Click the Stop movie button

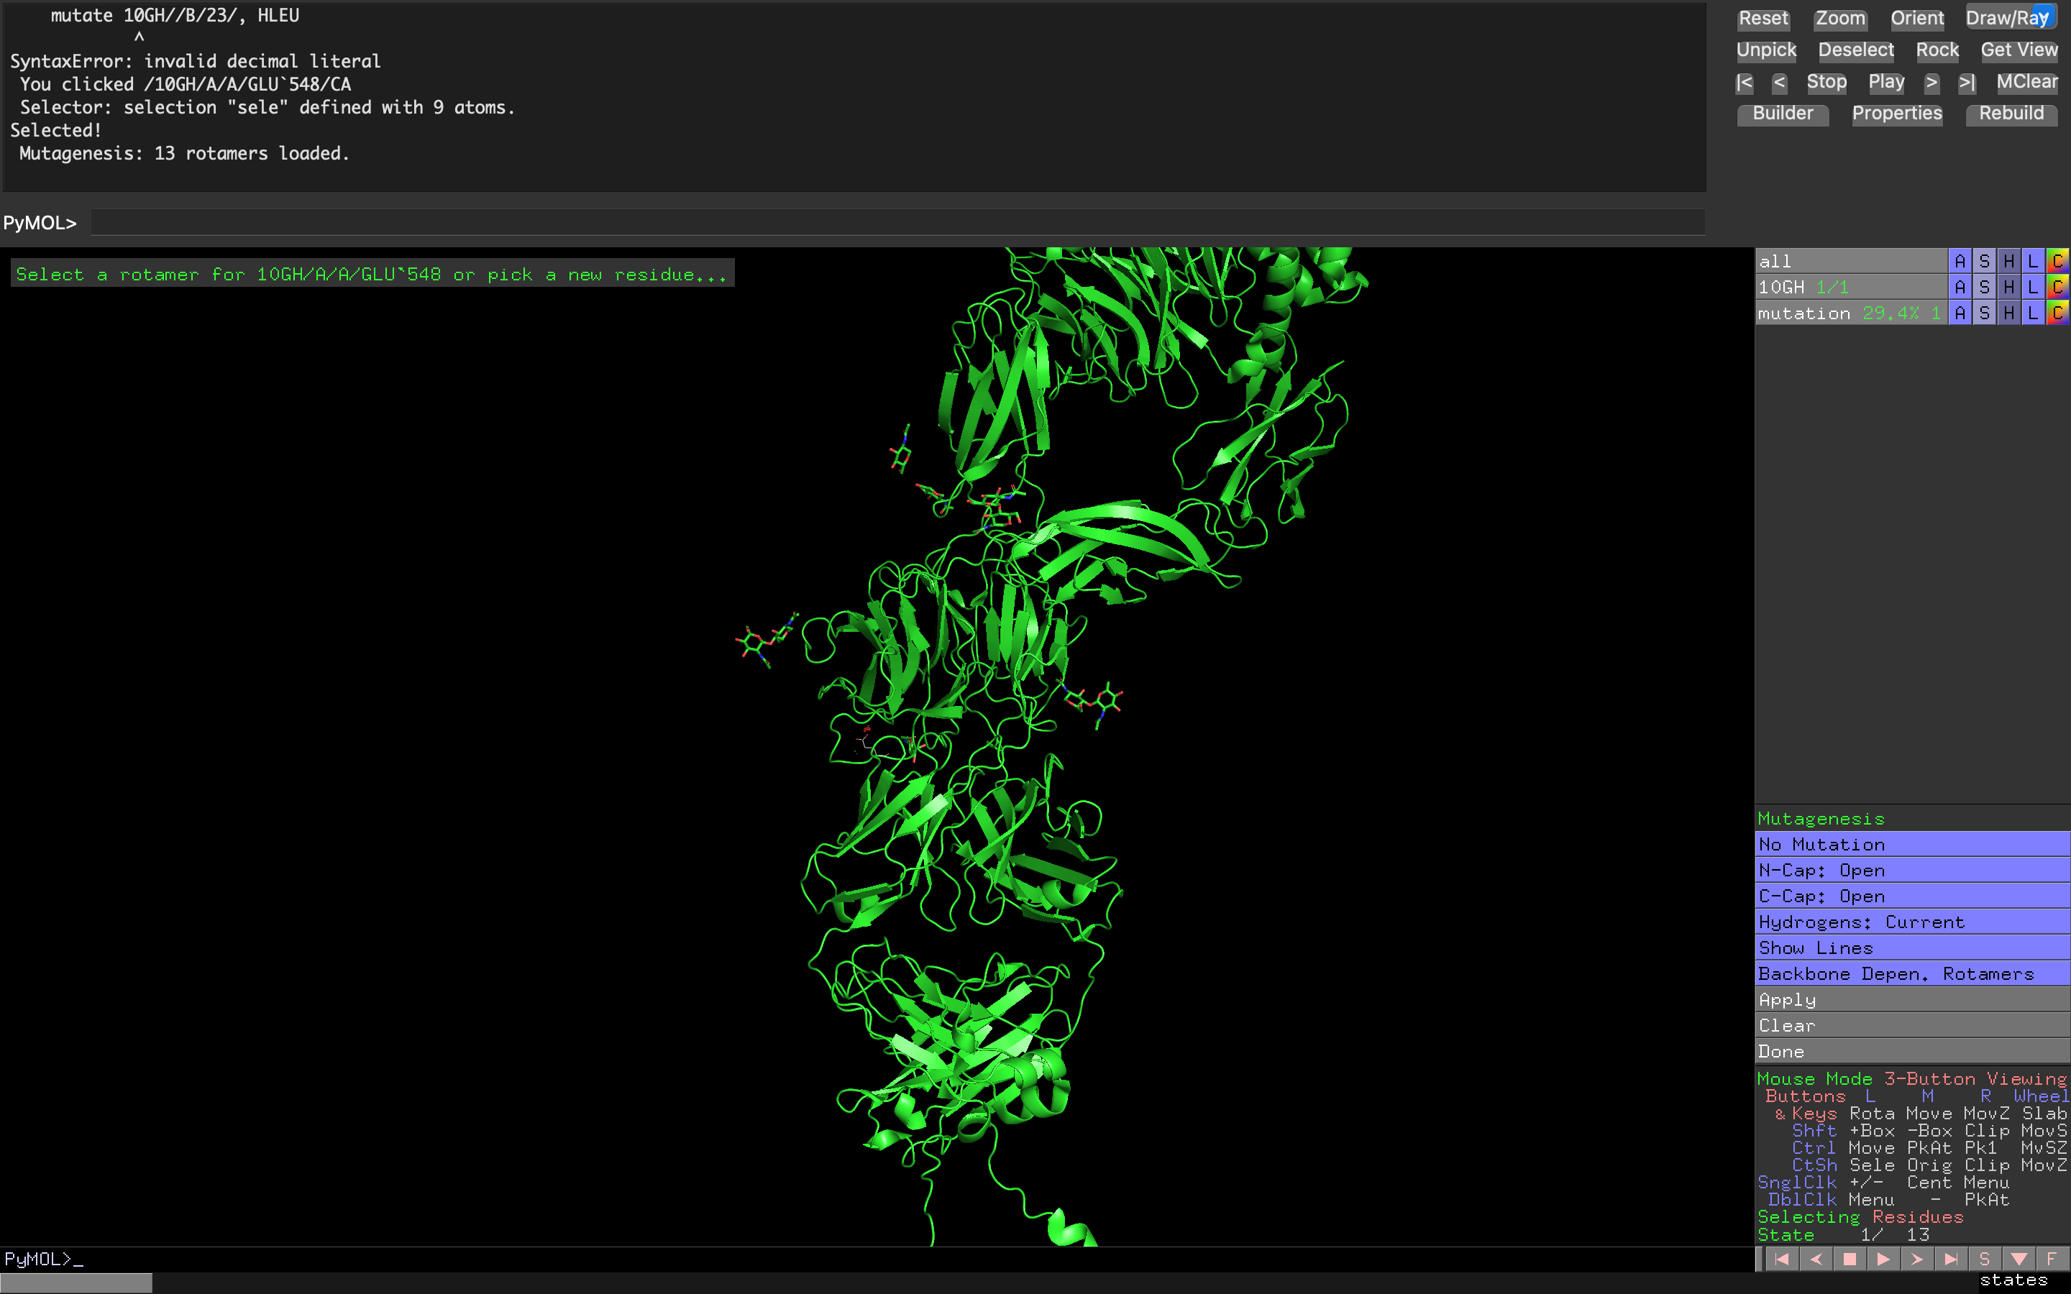point(1827,82)
